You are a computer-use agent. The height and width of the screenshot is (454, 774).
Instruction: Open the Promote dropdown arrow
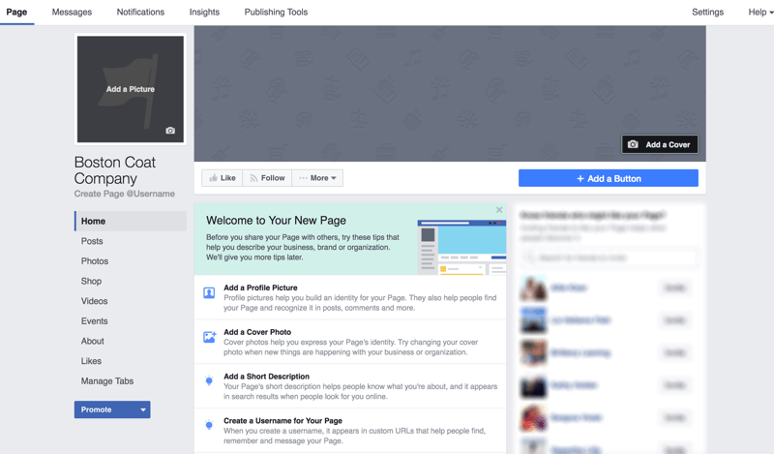[x=143, y=409]
